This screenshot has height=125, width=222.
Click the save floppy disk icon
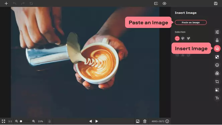point(216,4)
